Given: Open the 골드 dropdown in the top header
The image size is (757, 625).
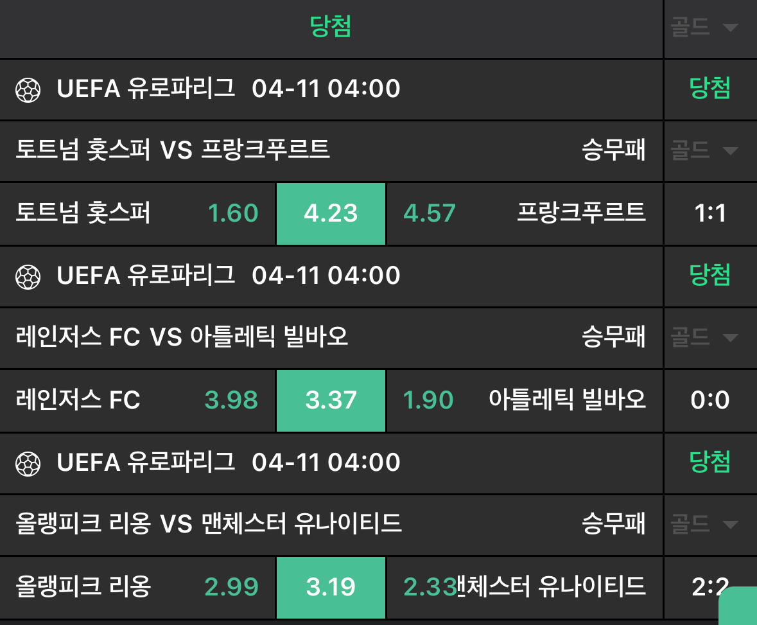Looking at the screenshot, I should [704, 28].
